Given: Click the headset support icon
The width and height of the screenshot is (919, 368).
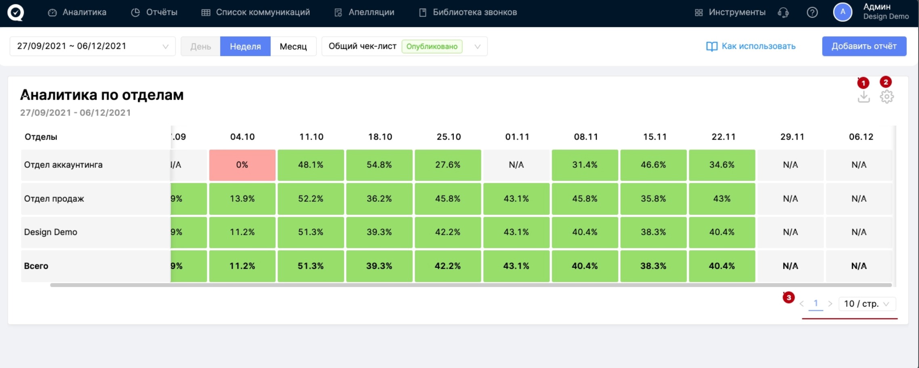Looking at the screenshot, I should tap(783, 13).
